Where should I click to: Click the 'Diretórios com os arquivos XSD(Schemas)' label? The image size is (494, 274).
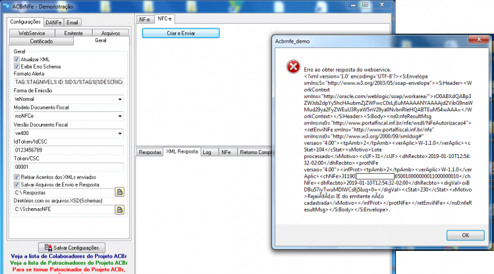[x=58, y=201]
